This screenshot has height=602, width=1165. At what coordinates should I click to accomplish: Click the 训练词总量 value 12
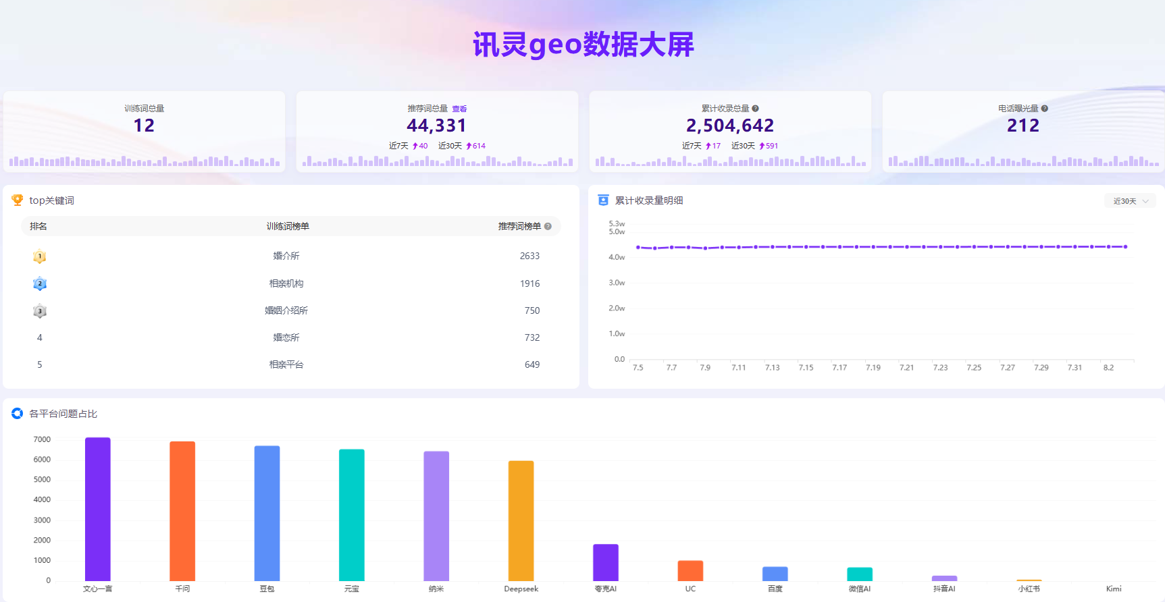[x=144, y=126]
